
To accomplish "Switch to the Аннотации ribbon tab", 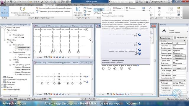I will tap(29, 5).
